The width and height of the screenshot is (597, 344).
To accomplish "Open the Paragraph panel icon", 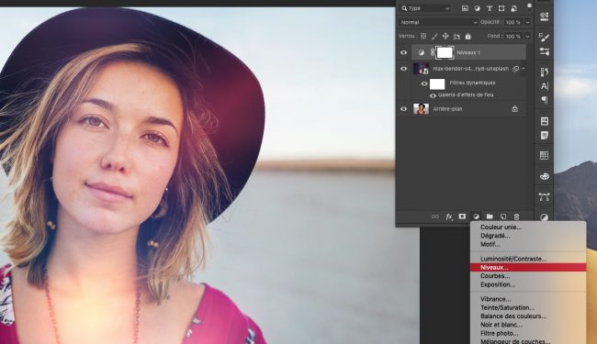I will (x=545, y=100).
